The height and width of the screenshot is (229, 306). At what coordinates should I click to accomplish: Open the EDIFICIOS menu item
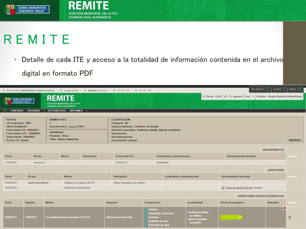click(x=17, y=111)
